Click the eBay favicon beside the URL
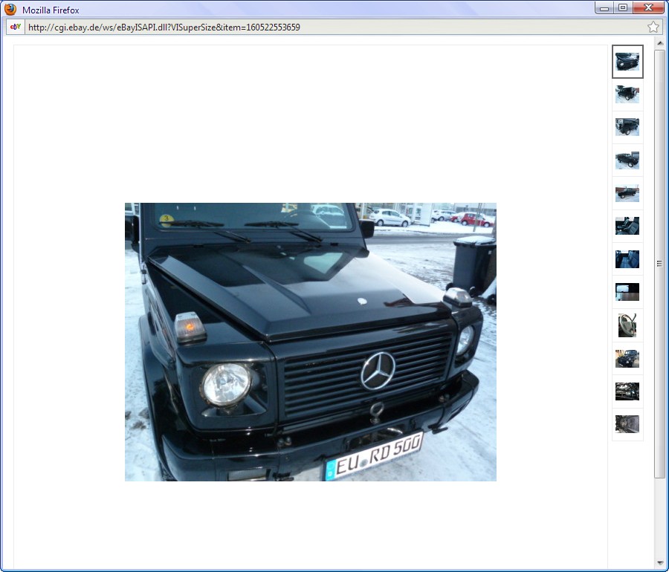 point(16,27)
